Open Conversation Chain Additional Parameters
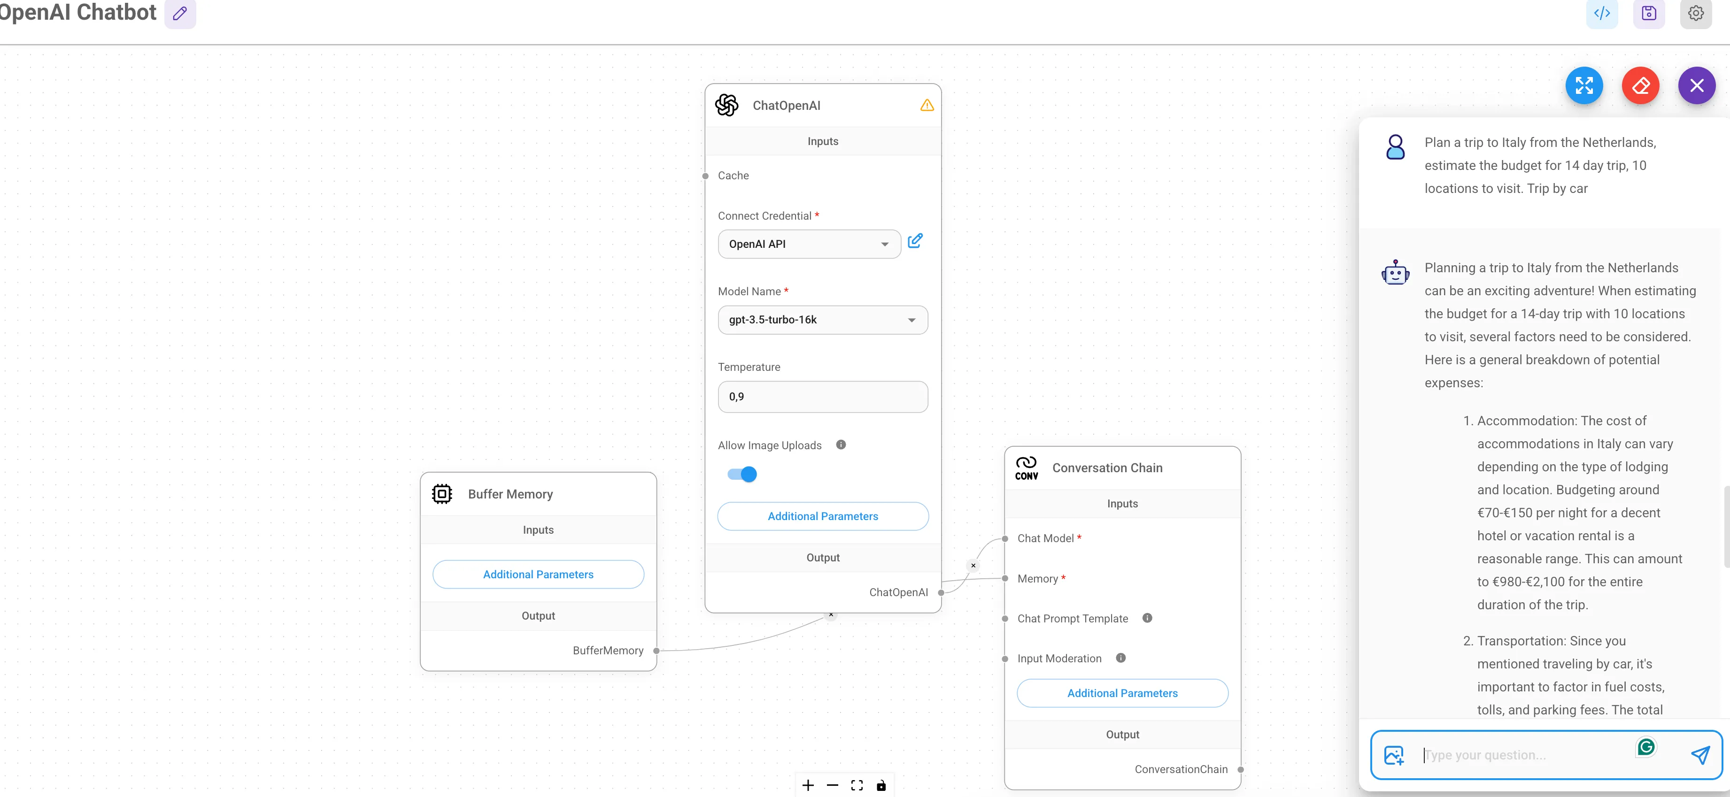 click(1122, 694)
